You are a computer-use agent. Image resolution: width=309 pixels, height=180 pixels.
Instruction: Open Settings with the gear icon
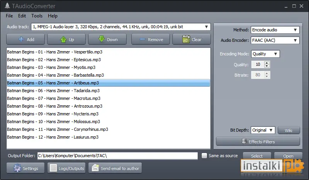[25, 168]
